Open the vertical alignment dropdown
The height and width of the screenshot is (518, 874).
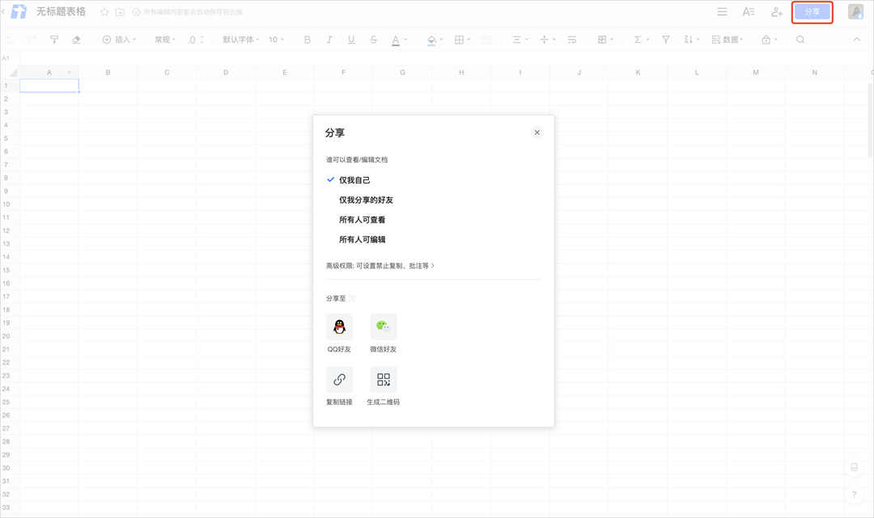click(x=547, y=40)
